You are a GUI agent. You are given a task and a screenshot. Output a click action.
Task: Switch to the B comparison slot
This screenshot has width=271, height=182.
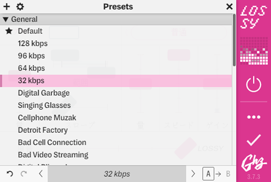228,174
